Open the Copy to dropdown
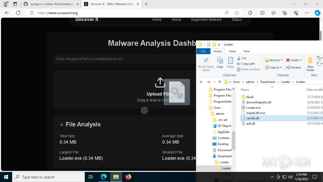 [x=274, y=67]
